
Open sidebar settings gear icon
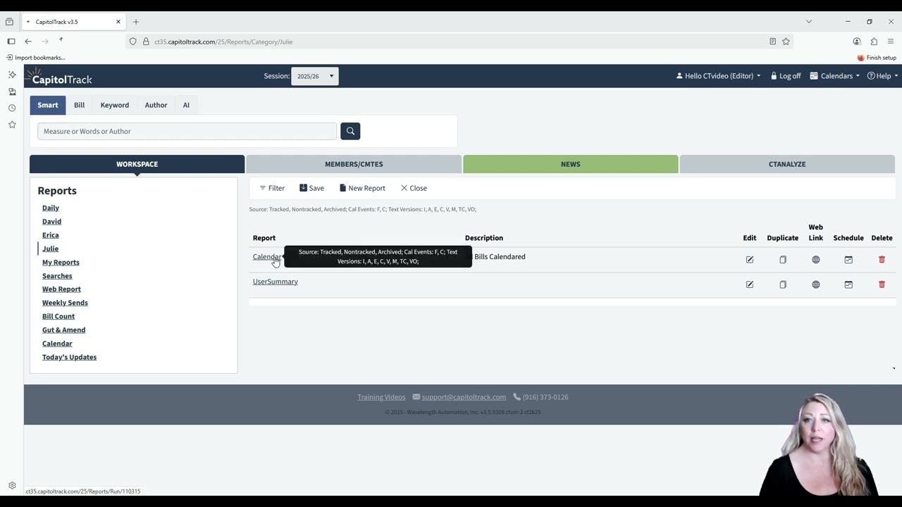[x=12, y=486]
